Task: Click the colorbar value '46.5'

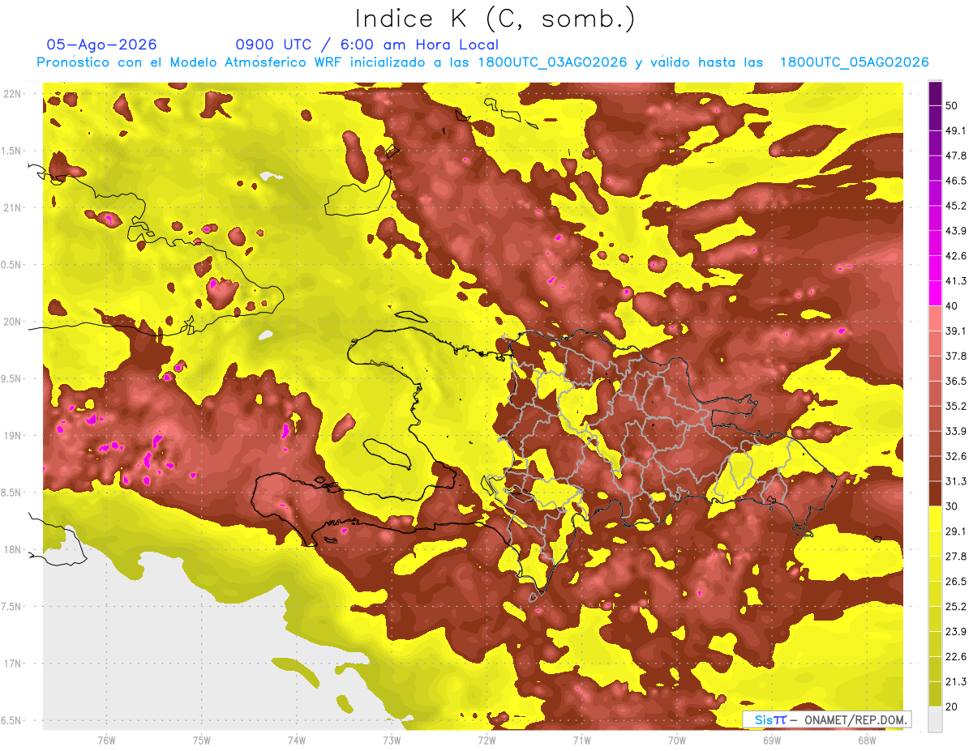Action: pyautogui.click(x=956, y=181)
